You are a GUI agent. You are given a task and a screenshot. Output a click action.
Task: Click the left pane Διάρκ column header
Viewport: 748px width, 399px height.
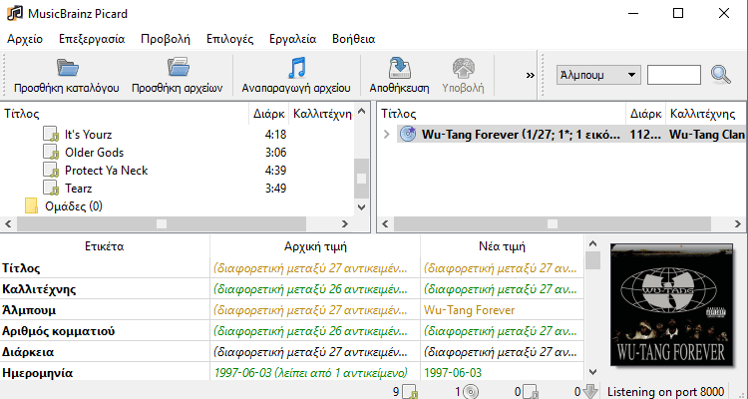pos(269,114)
